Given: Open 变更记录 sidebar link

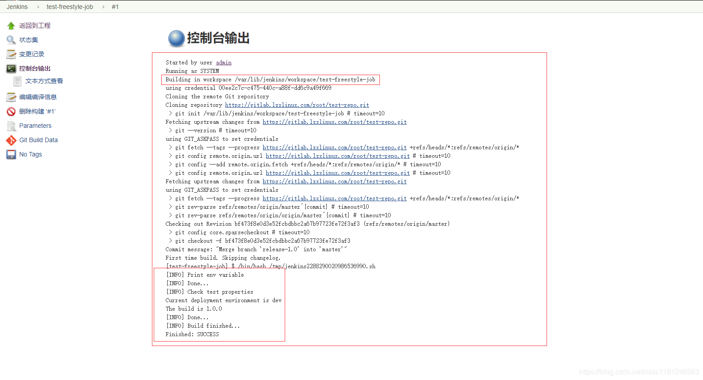Looking at the screenshot, I should coord(32,54).
